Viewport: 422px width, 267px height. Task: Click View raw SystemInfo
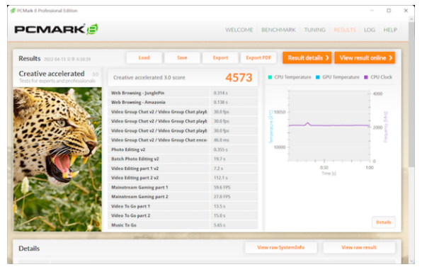point(281,247)
